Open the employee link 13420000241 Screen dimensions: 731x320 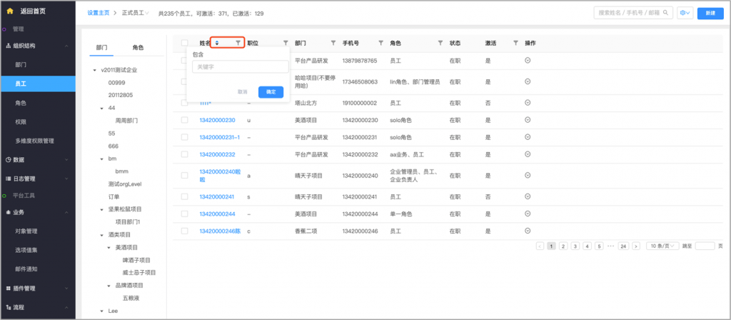[217, 196]
